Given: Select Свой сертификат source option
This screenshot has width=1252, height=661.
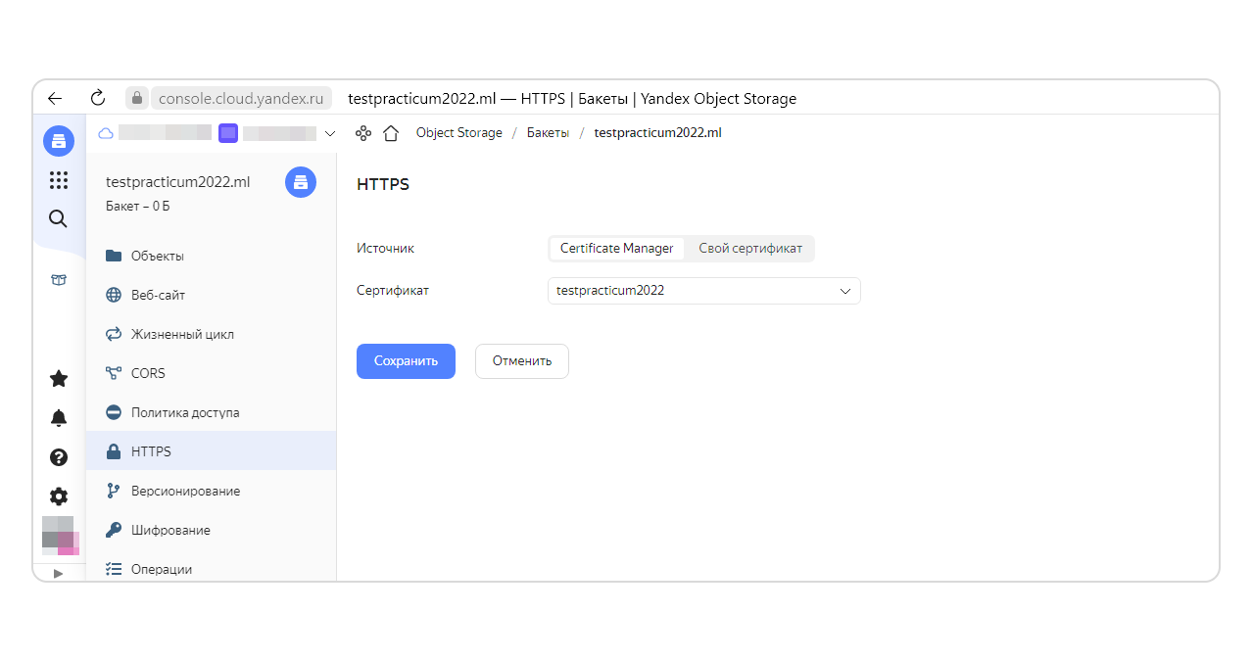Looking at the screenshot, I should (x=749, y=249).
